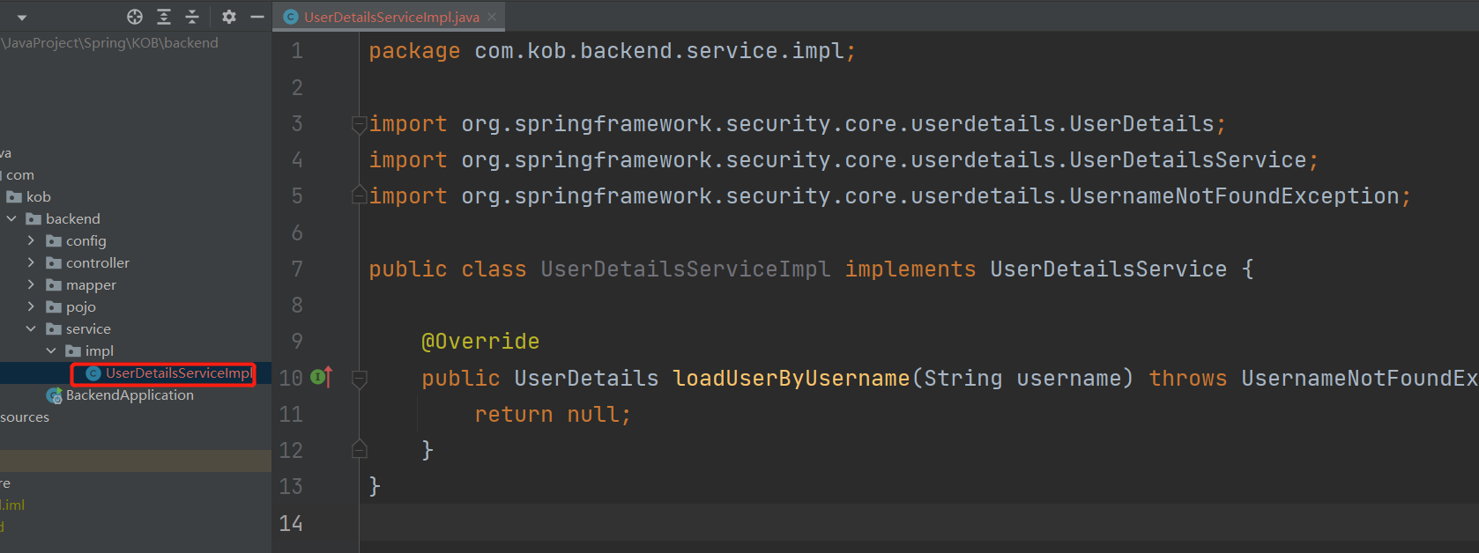The width and height of the screenshot is (1479, 553).
Task: Collapse the impl folder
Action: point(51,350)
